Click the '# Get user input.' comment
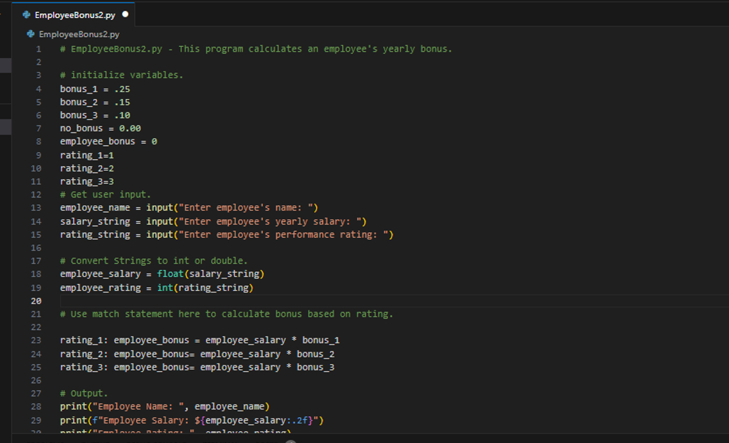 [105, 195]
